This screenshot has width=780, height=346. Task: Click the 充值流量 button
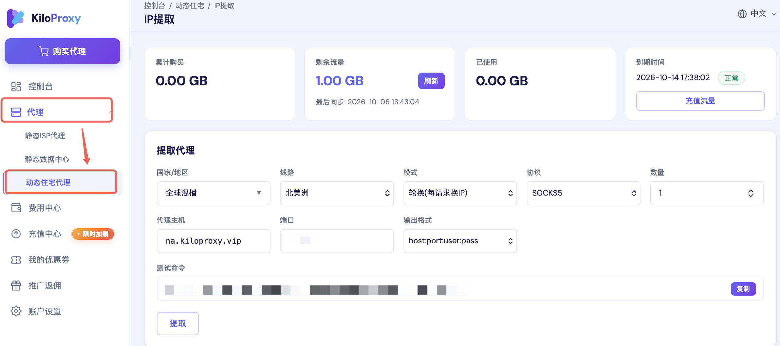point(700,101)
